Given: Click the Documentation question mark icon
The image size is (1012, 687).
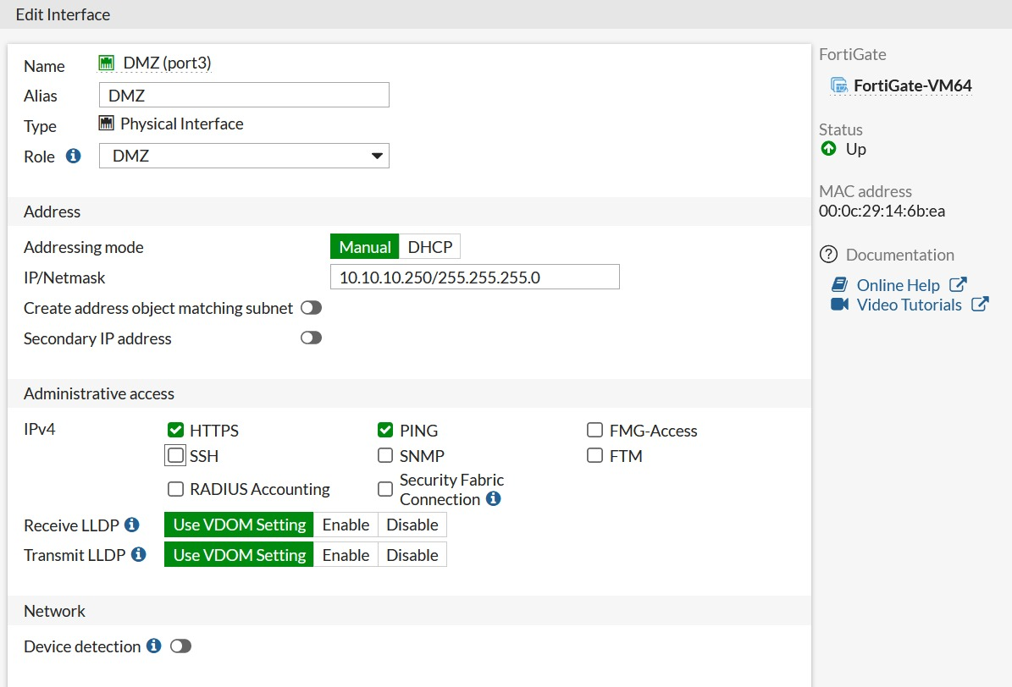Looking at the screenshot, I should click(827, 254).
